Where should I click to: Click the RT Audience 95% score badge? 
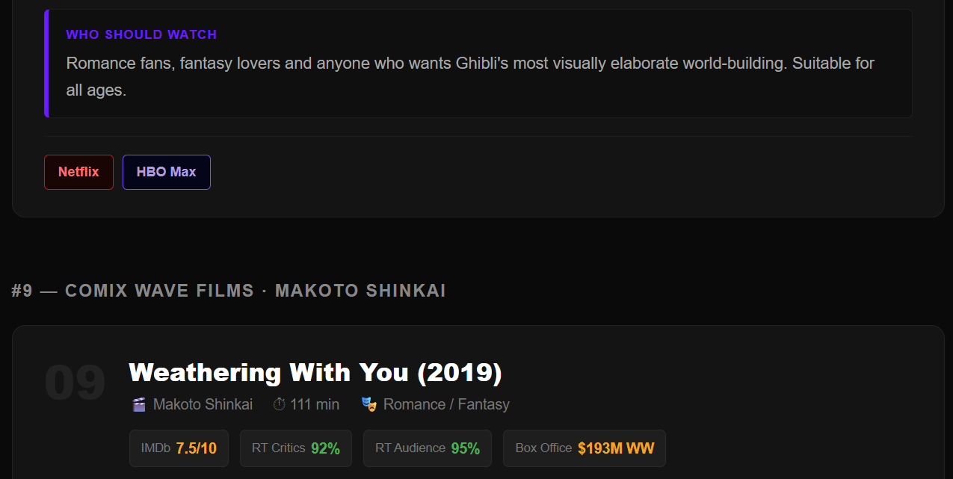tap(427, 448)
